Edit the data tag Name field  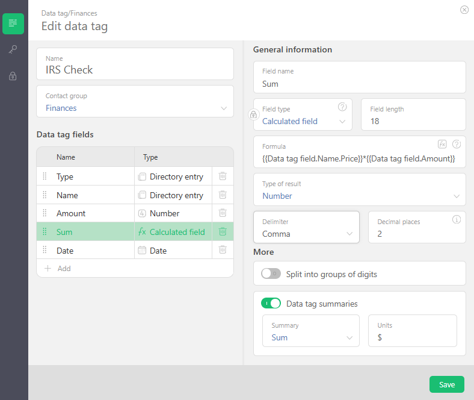click(135, 64)
